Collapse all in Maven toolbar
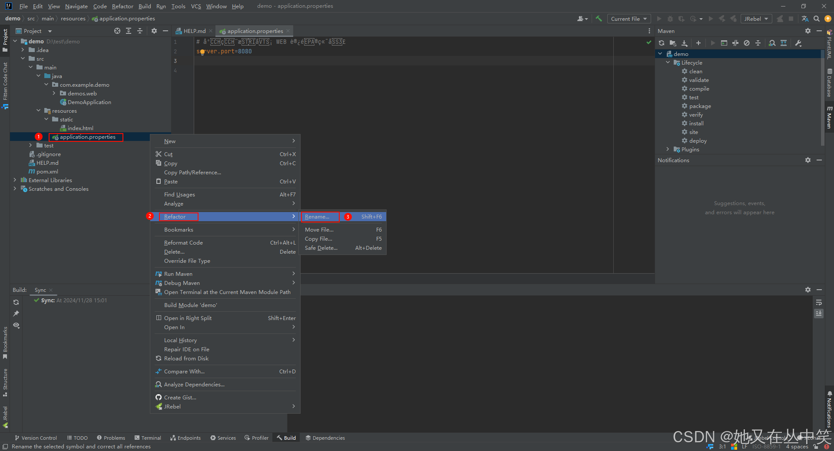834x451 pixels. (758, 43)
